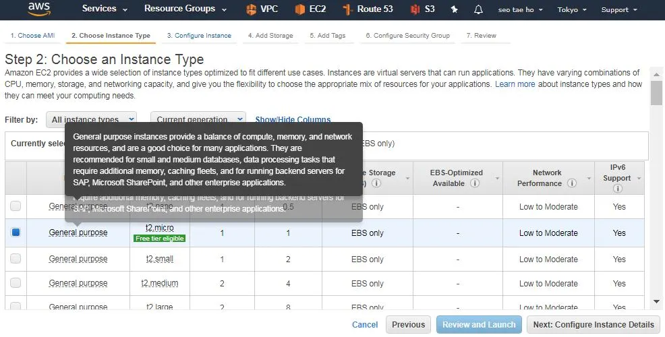Open the Resource Groups dropdown
The image size is (665, 337).
185,9
